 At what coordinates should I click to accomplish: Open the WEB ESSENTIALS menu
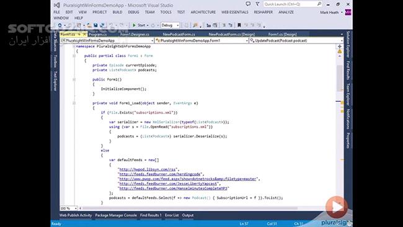[234, 12]
